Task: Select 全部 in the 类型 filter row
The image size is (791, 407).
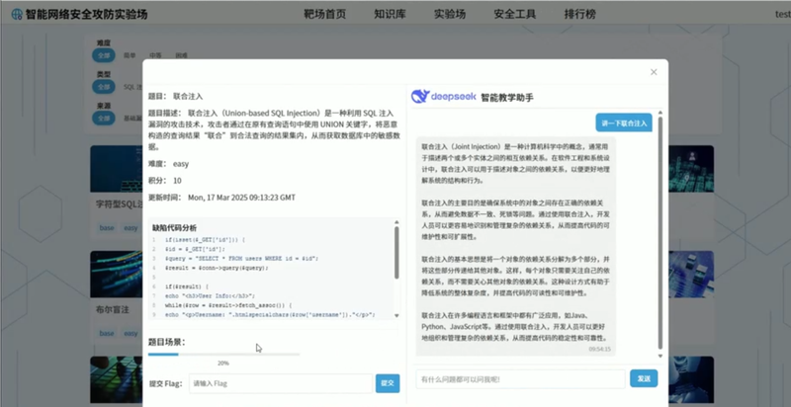Action: click(x=104, y=87)
